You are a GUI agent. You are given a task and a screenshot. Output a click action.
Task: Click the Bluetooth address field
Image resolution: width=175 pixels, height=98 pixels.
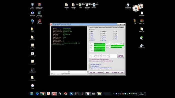tap(100, 51)
